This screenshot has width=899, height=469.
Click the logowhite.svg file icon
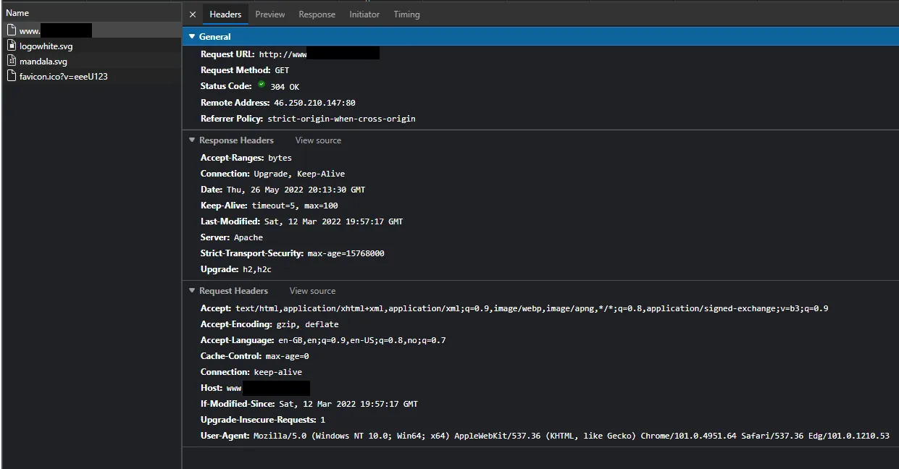tap(12, 46)
